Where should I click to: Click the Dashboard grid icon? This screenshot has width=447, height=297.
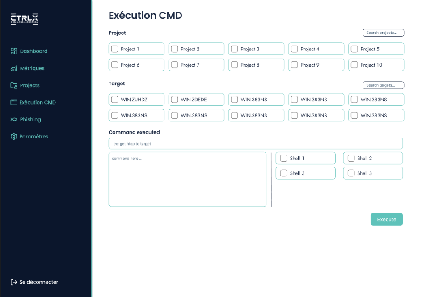click(x=14, y=51)
